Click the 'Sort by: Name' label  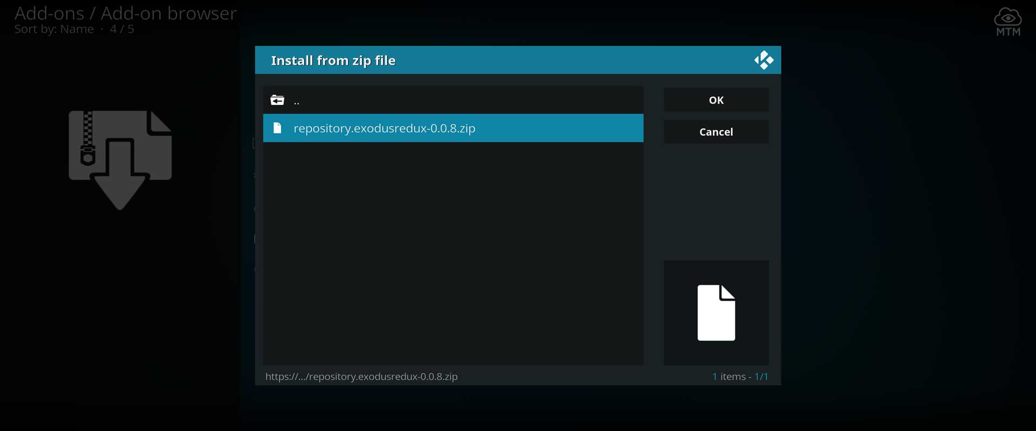(54, 29)
